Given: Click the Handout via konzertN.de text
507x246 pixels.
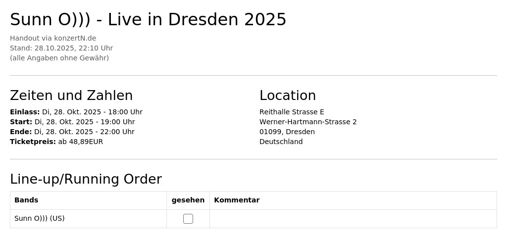Looking at the screenshot, I should pos(53,38).
